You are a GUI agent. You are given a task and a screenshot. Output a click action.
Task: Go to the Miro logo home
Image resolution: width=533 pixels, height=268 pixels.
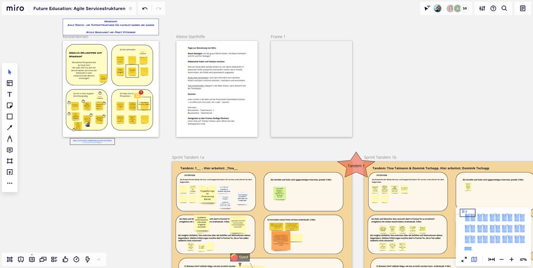[15, 8]
